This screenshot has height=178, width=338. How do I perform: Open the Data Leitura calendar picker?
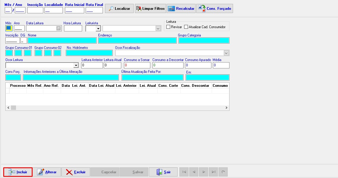(58, 28)
